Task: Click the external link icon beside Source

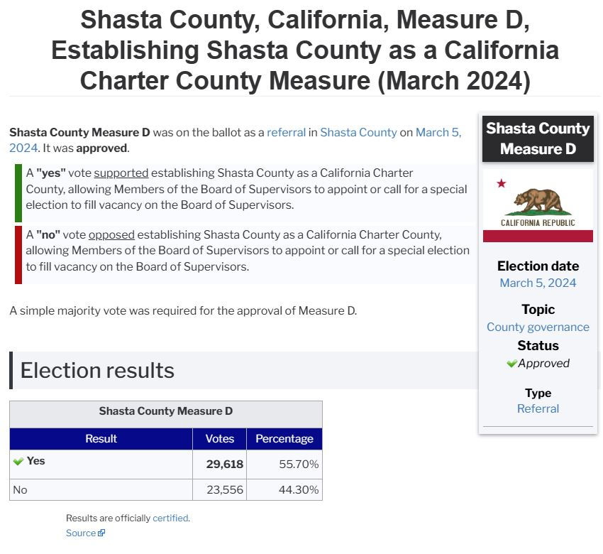Action: point(101,533)
